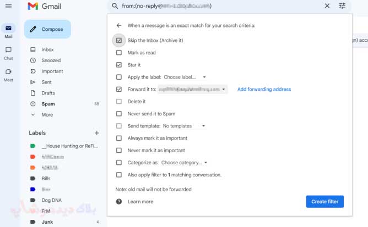Open the Chat icon in the sidebar

click(x=8, y=49)
